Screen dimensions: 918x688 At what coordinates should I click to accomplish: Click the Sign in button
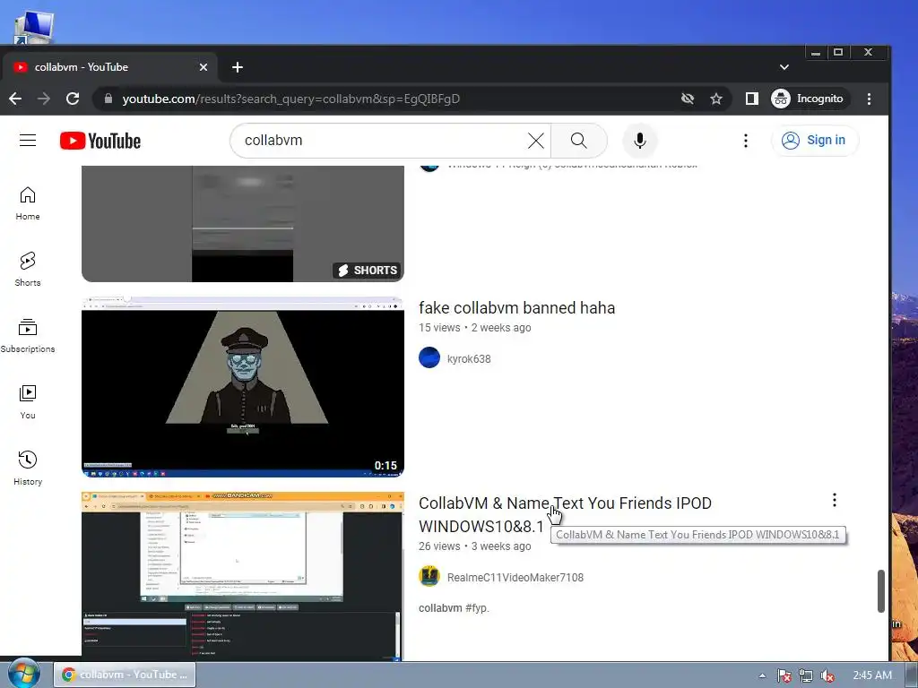[815, 141]
